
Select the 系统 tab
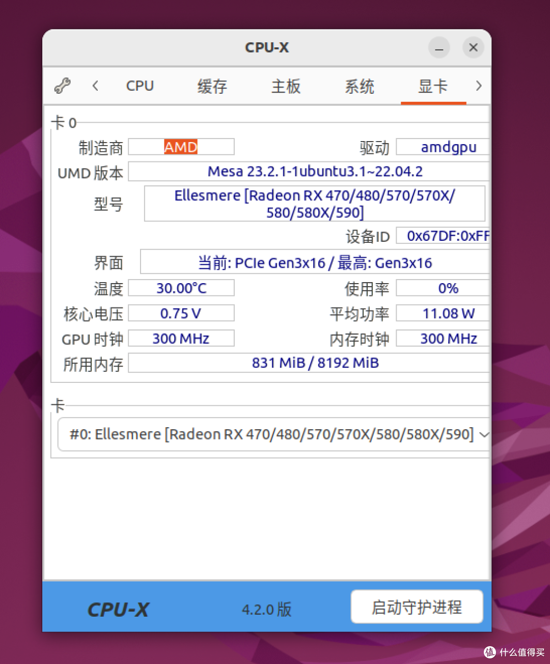[360, 86]
